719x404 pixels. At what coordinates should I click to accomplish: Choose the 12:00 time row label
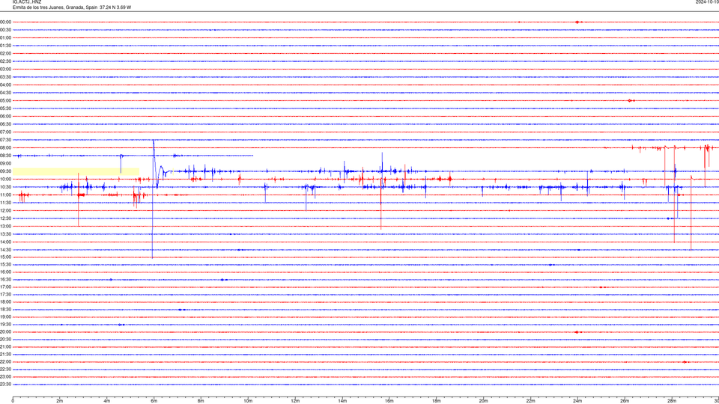click(x=5, y=210)
